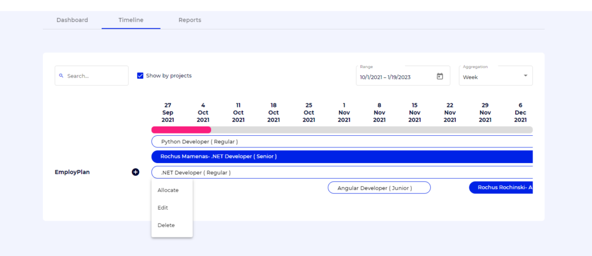Select the Rochus Mamenas .NET Developer bar
The image size is (592, 256).
tap(342, 157)
